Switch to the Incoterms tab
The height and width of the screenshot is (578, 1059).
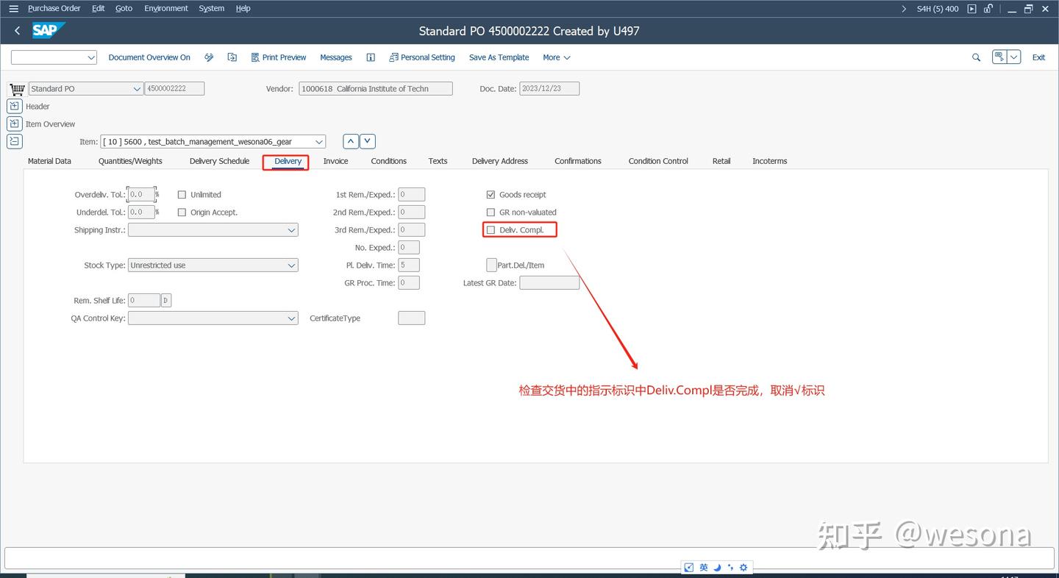pos(769,161)
